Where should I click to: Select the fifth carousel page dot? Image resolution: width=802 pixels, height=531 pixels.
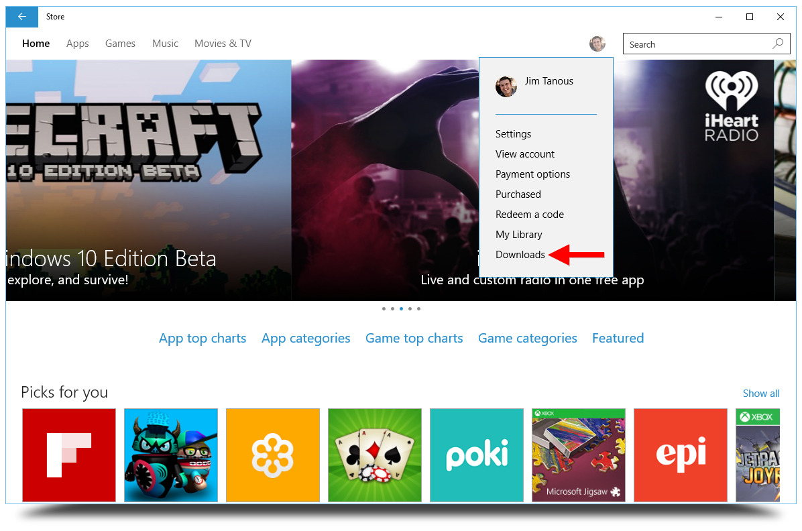point(418,308)
